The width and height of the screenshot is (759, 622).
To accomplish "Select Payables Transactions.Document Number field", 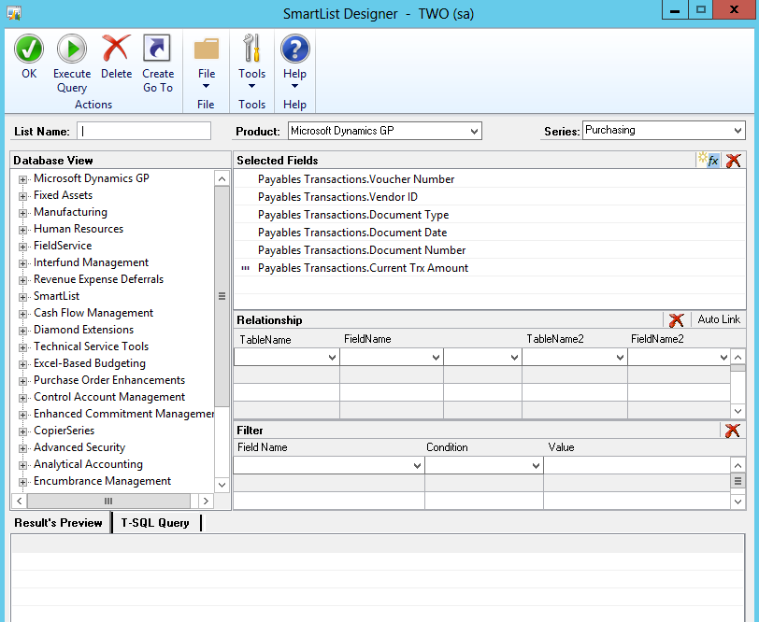I will pos(362,250).
